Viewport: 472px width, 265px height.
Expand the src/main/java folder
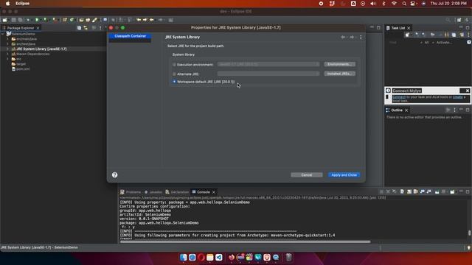click(x=7, y=39)
